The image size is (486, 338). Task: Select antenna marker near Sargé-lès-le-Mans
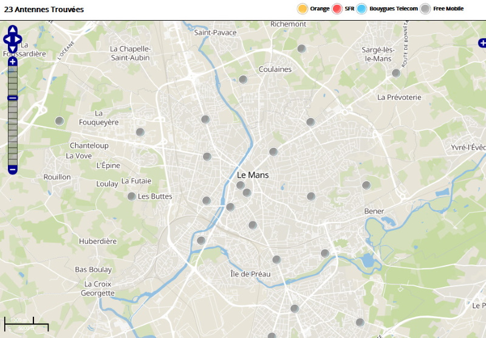click(396, 73)
